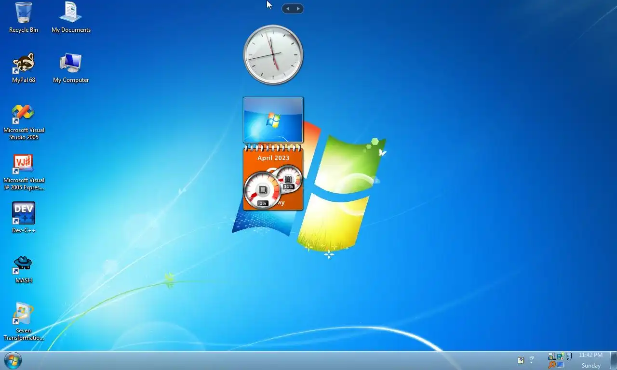The width and height of the screenshot is (617, 370).
Task: Open the Start menu orb
Action: (13, 361)
